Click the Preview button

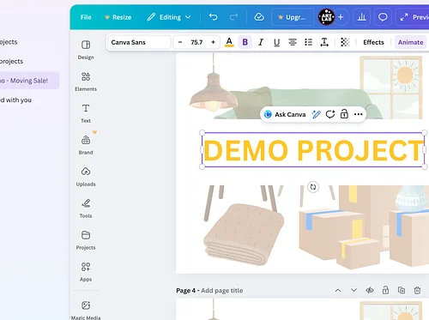[414, 17]
